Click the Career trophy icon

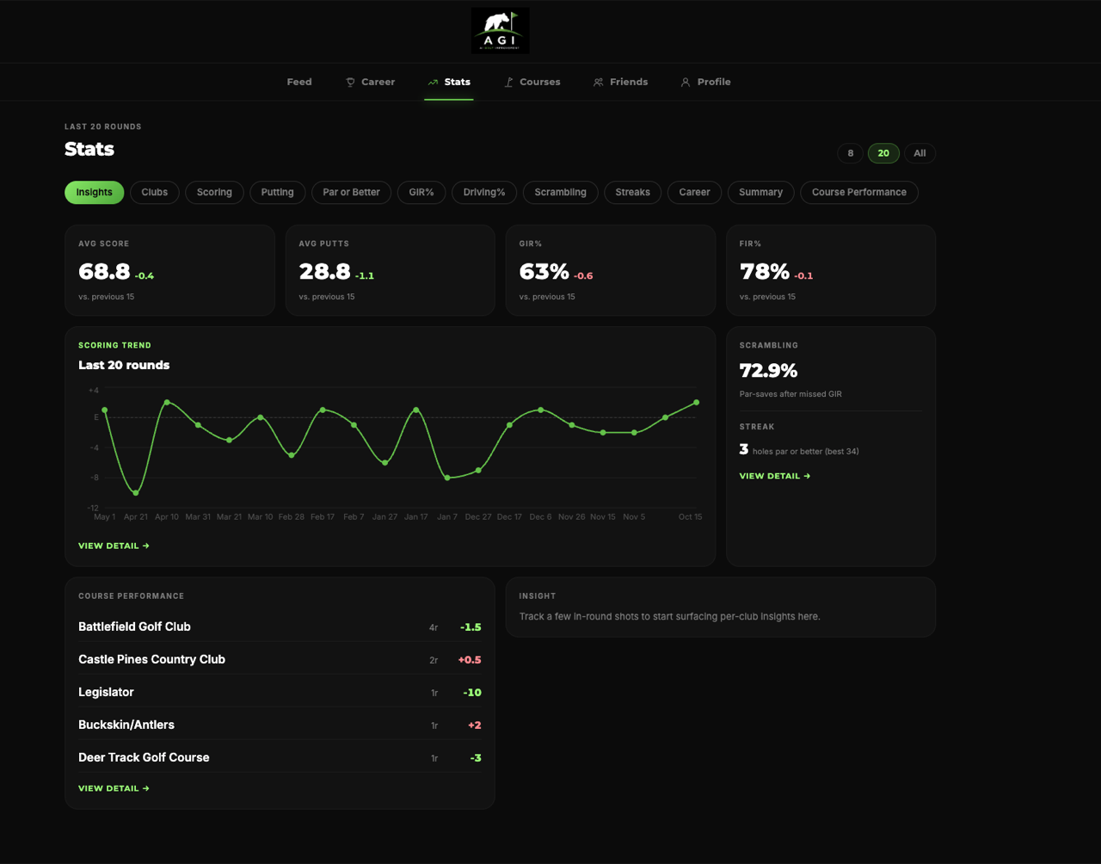(350, 83)
